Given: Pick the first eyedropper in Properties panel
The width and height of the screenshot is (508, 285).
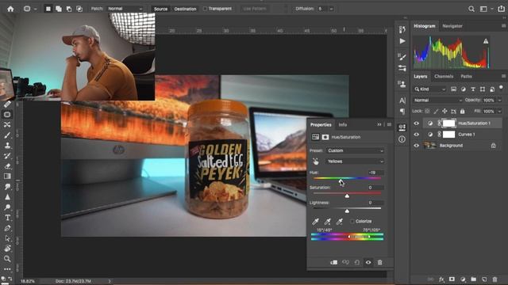Looking at the screenshot, I should coord(316,222).
